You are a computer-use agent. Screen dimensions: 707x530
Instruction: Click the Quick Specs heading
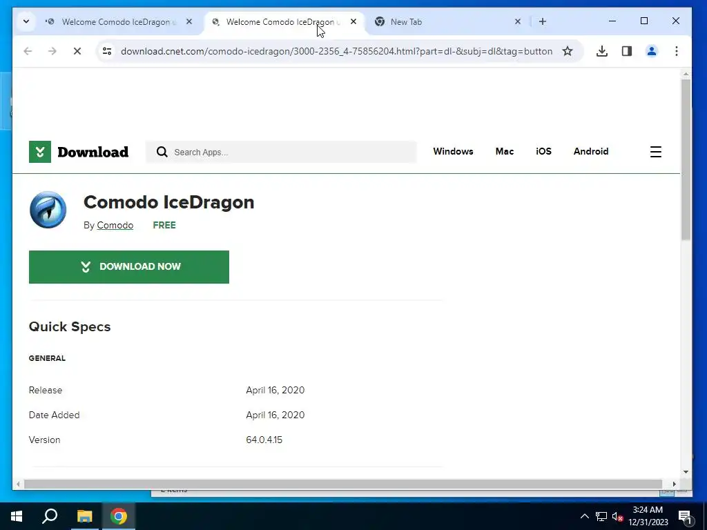click(x=70, y=326)
